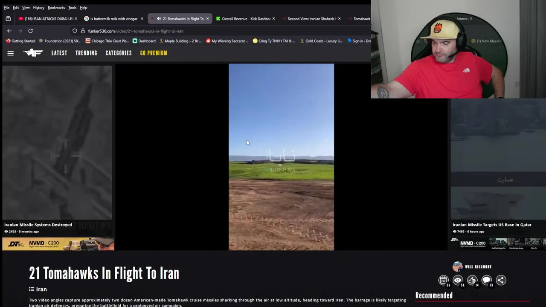Screen dimensions: 546x307
Task: Open Firefox recent browsing tab list icon
Action: 8,19
